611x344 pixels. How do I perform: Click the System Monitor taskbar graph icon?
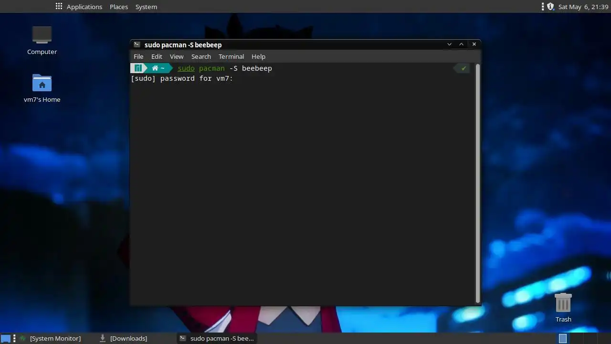(22, 338)
